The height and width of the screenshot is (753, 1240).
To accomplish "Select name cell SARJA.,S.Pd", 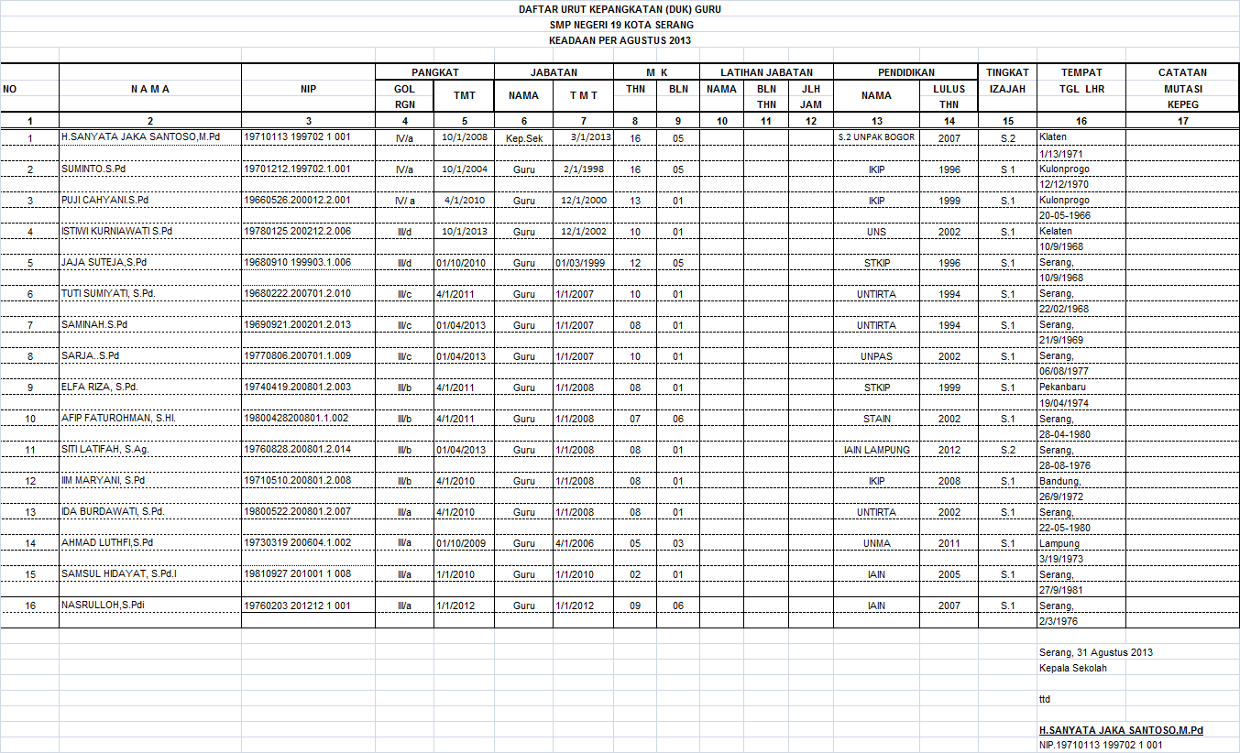I will coord(150,356).
